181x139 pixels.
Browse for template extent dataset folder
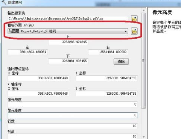[x=134, y=31]
